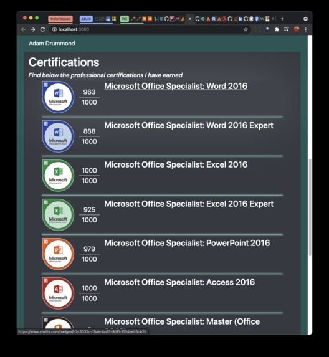Image resolution: width=329 pixels, height=357 pixels.
Task: Open the Excel 2016 Expert certification title
Action: (189, 204)
